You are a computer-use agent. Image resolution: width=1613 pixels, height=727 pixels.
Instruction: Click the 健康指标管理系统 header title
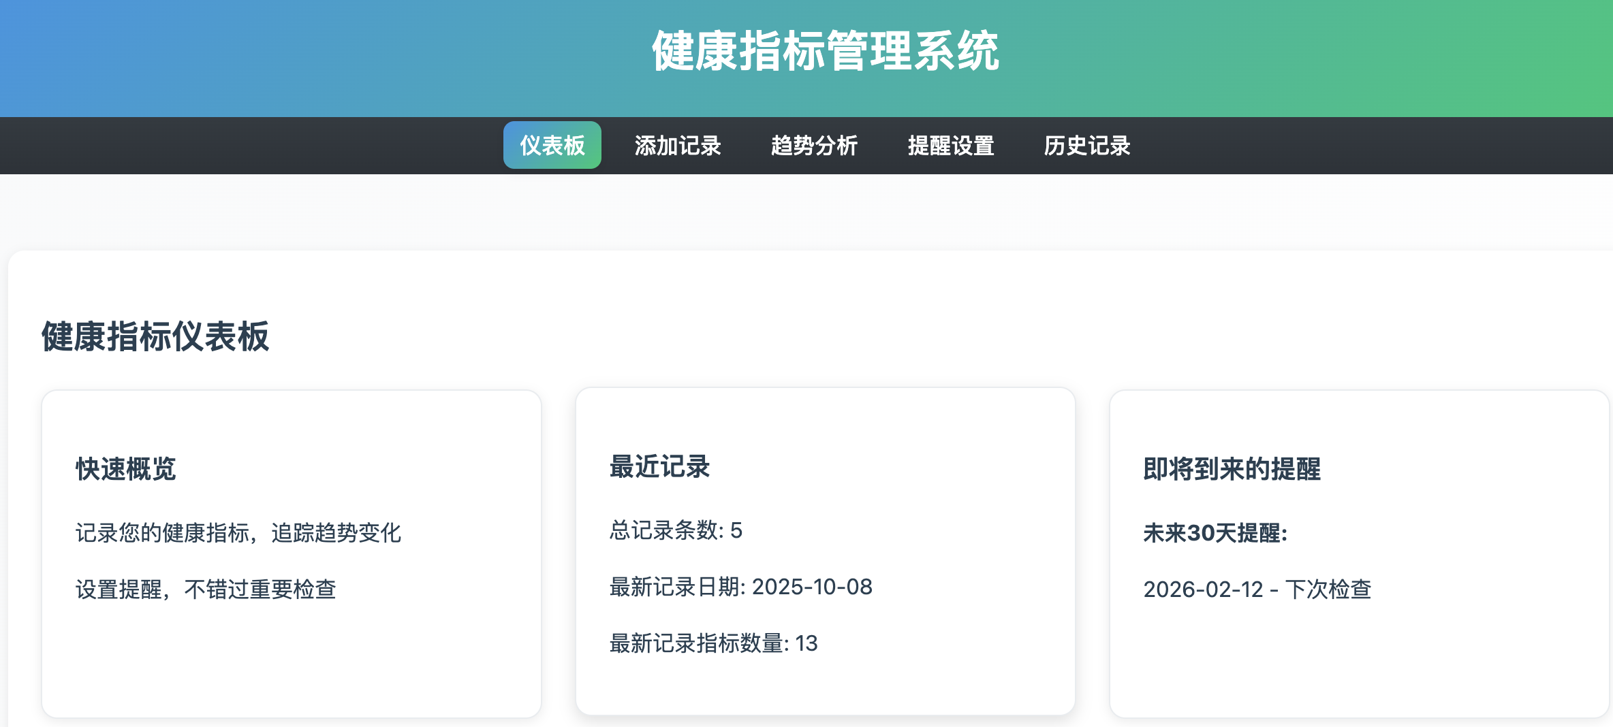pyautogui.click(x=825, y=51)
